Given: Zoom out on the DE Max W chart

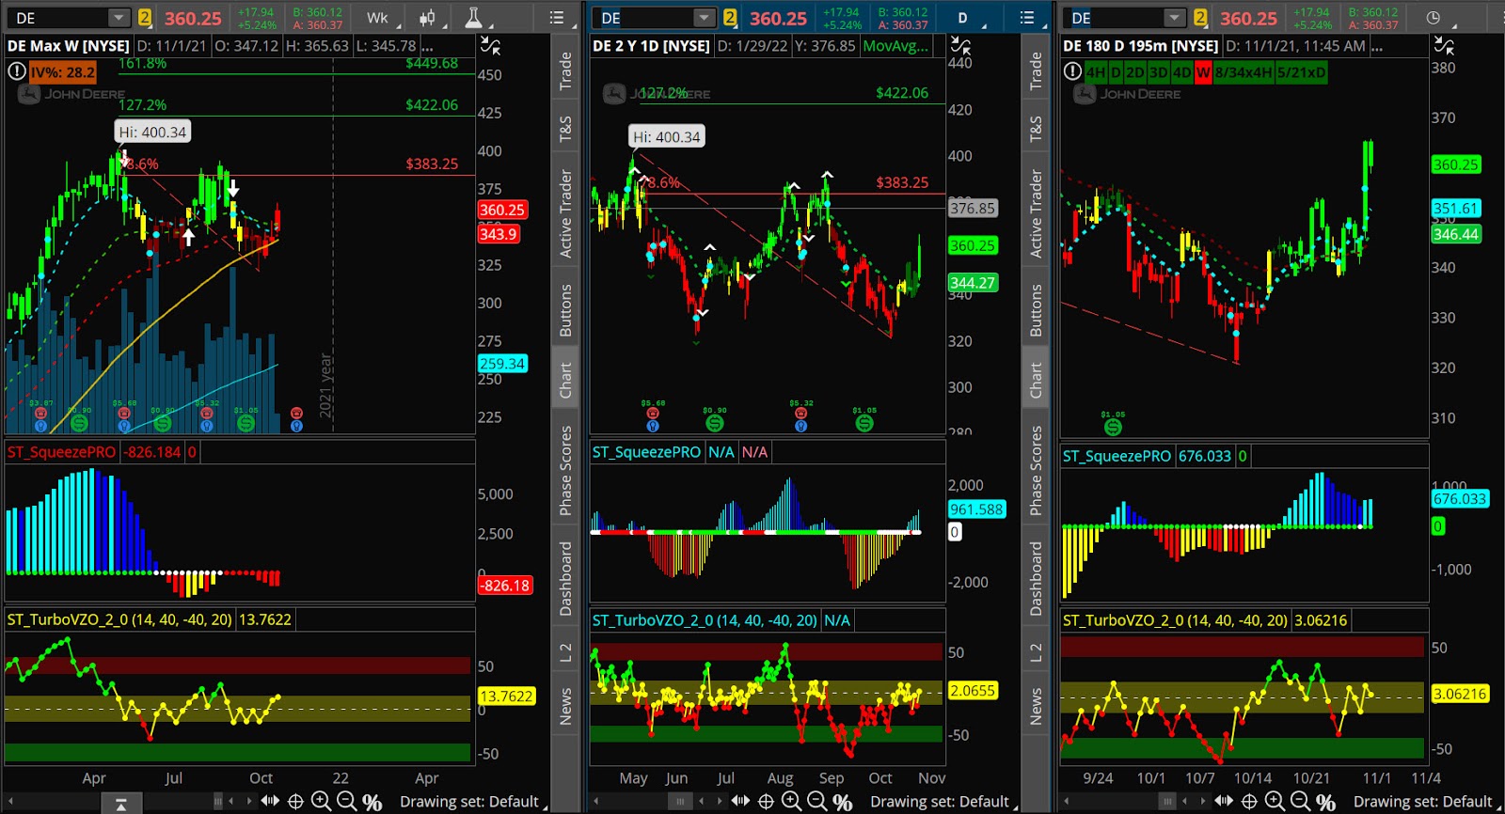Looking at the screenshot, I should point(346,802).
